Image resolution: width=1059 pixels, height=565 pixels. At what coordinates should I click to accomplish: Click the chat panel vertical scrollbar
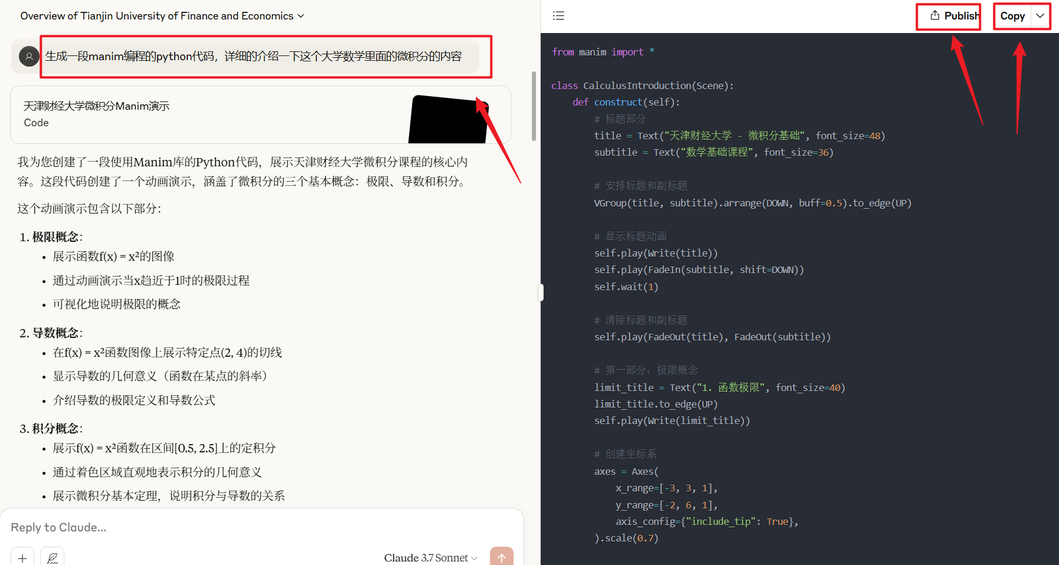[x=534, y=106]
